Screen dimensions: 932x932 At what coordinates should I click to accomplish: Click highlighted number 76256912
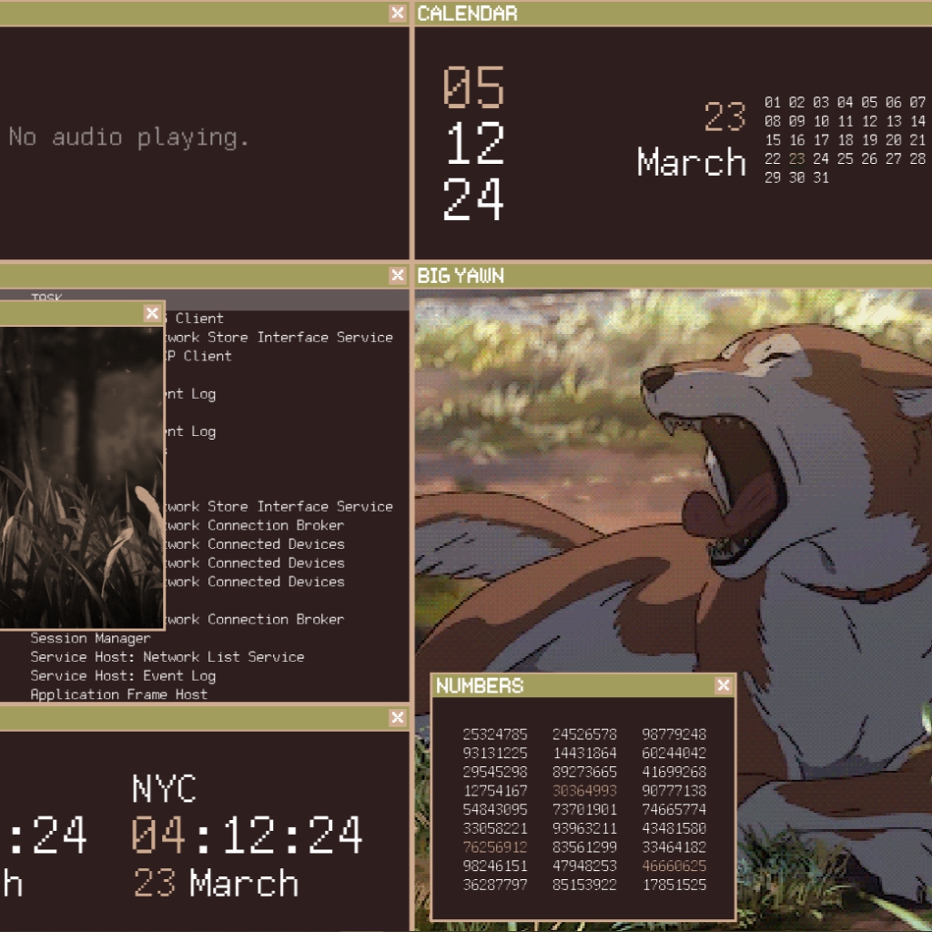495,847
